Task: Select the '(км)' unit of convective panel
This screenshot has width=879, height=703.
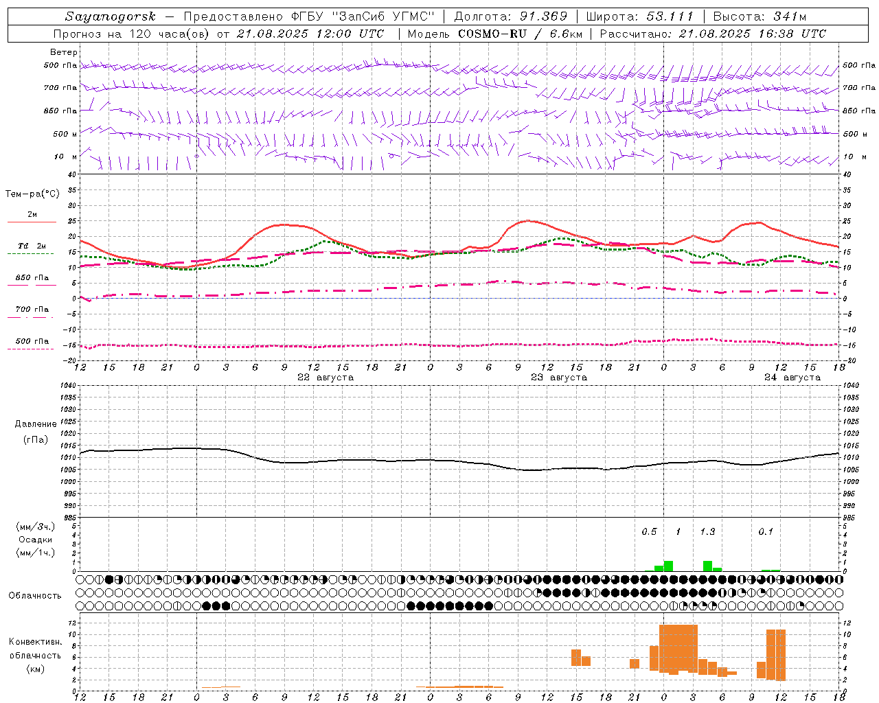Action: [x=36, y=669]
